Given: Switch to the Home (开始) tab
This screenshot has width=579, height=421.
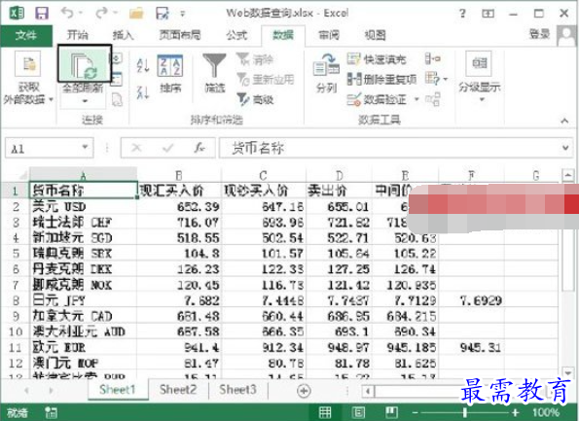Looking at the screenshot, I should (77, 35).
